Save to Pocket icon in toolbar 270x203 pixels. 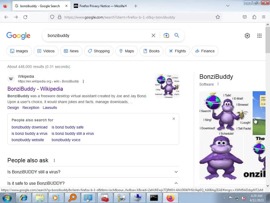[244, 17]
